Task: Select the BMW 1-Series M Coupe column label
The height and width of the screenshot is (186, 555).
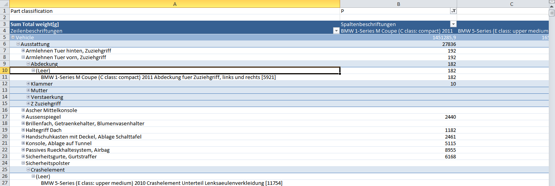Action: [398, 31]
